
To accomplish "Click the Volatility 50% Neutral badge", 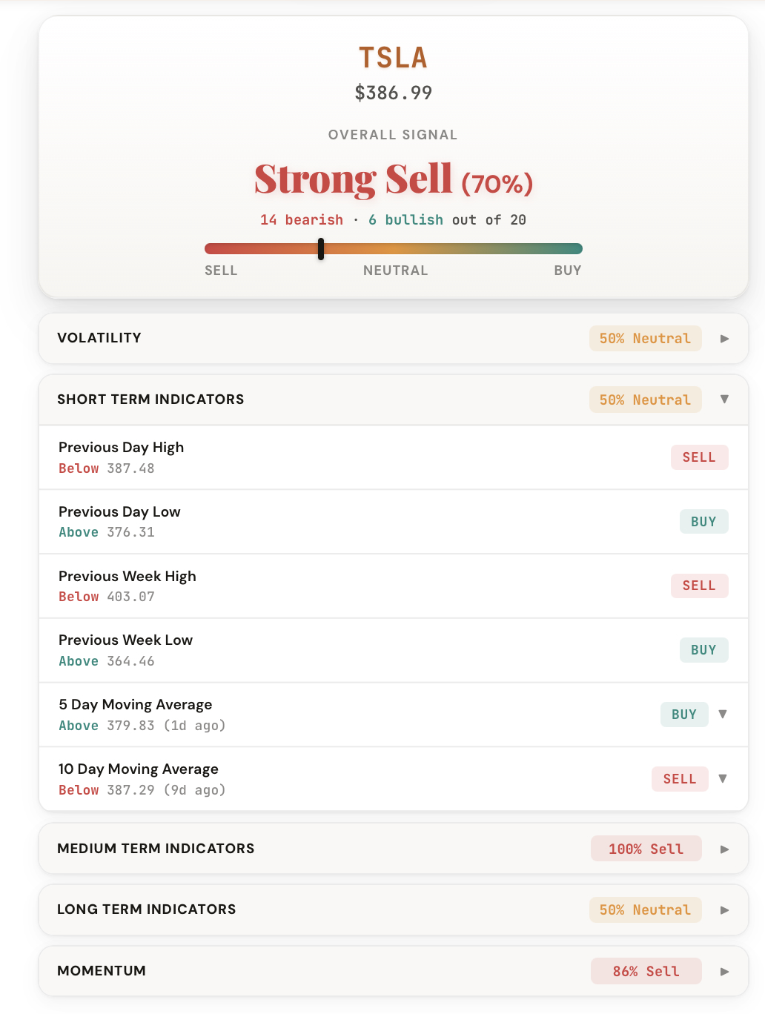I will pyautogui.click(x=645, y=339).
